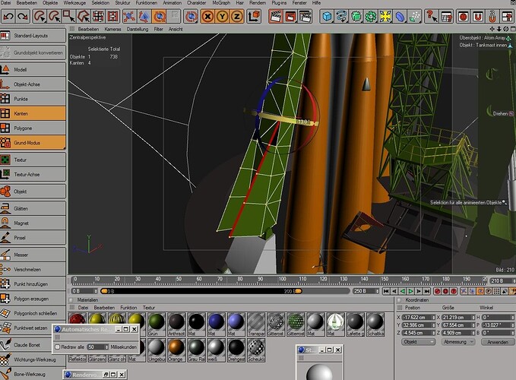Open the MoGraph menu
Screen dimensions: 516x380
tap(221, 2)
